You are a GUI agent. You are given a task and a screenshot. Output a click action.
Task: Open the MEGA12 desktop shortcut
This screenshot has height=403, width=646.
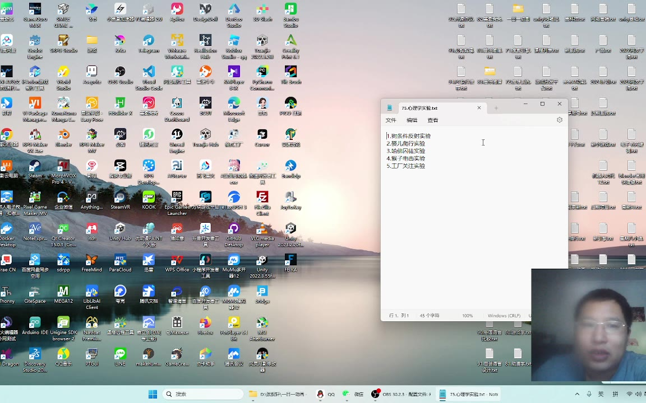(63, 294)
